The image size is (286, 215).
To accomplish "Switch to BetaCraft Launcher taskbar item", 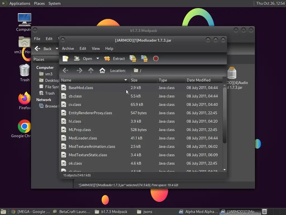I will point(71,212).
